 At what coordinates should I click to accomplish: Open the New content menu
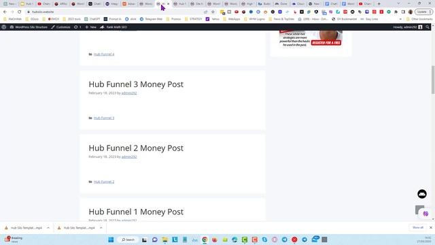[90, 27]
